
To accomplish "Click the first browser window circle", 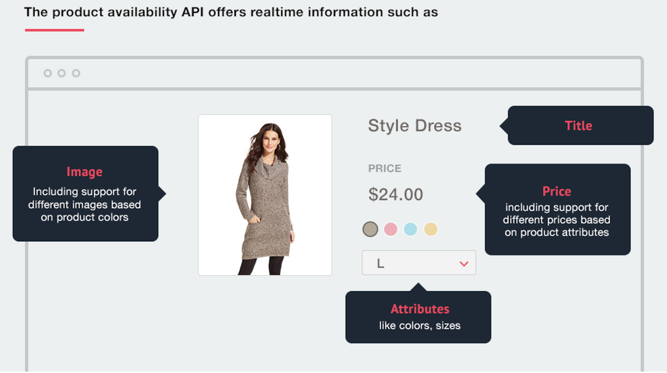I will 47,74.
